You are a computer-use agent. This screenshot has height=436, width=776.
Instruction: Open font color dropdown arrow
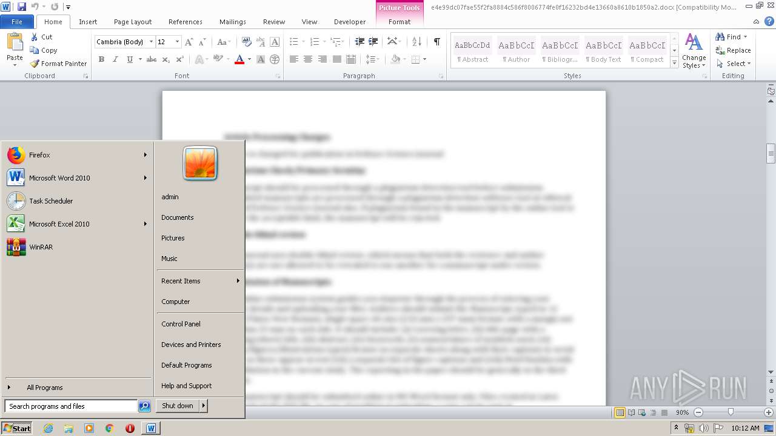249,59
